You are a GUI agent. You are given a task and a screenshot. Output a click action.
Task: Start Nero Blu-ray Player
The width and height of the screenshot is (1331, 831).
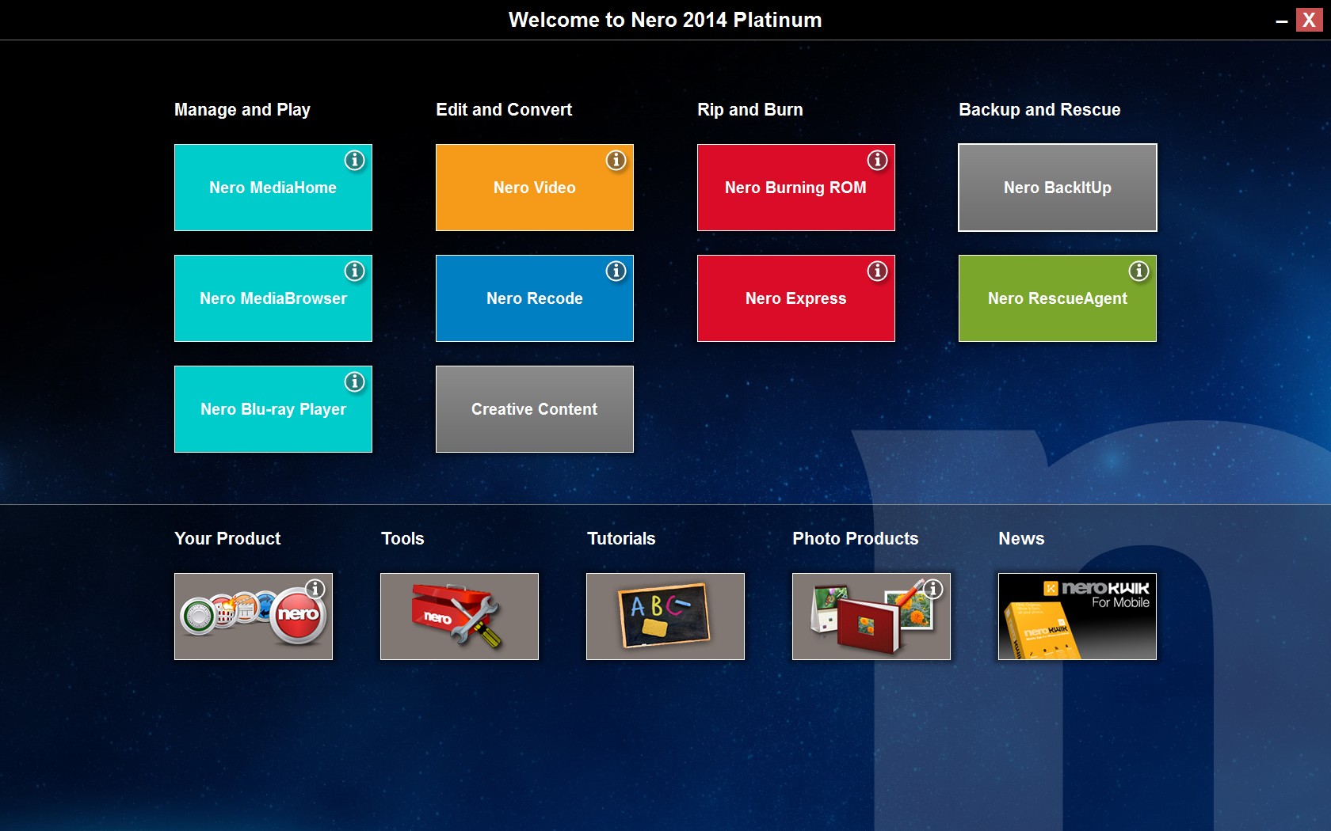(273, 409)
